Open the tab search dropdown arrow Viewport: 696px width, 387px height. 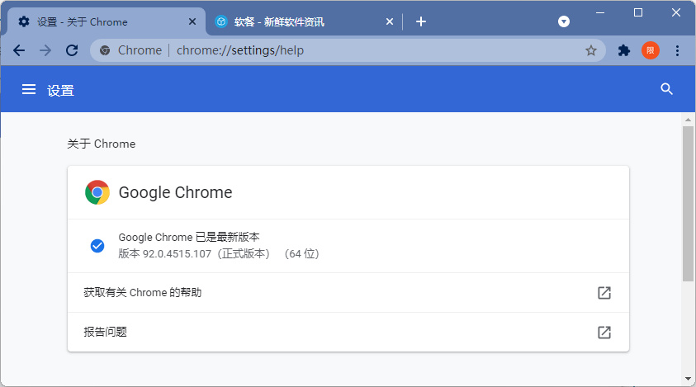click(564, 21)
